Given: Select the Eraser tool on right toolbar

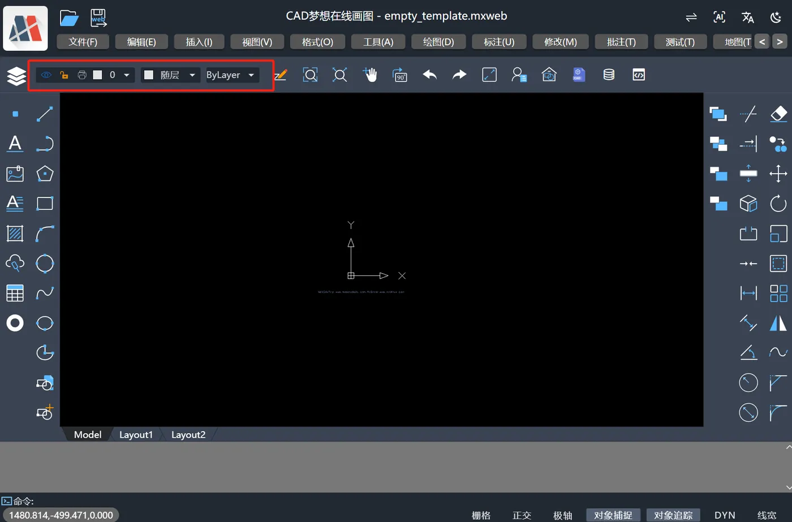Looking at the screenshot, I should point(778,114).
